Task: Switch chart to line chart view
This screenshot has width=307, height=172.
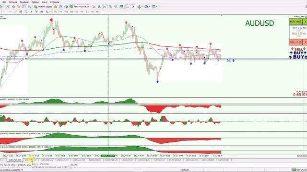Action: pos(105,7)
